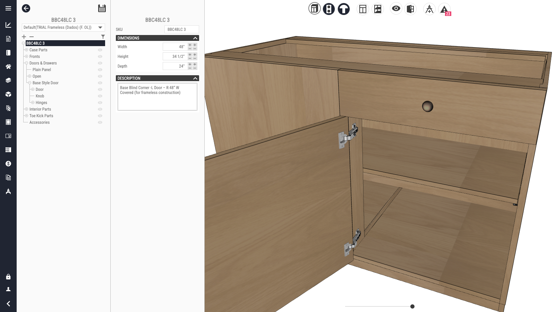This screenshot has width=555, height=312.
Task: Expand the Open node
Action: [x=29, y=76]
